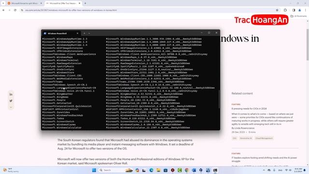This screenshot has width=309, height=174.
Task: Click 'Microsoft.Todos' package name in PowerShell
Action: [53, 118]
